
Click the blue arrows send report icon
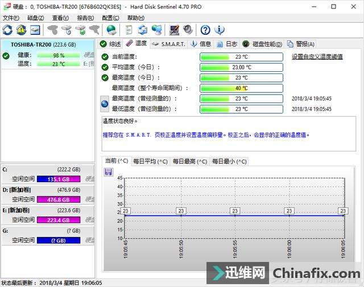[143, 30]
